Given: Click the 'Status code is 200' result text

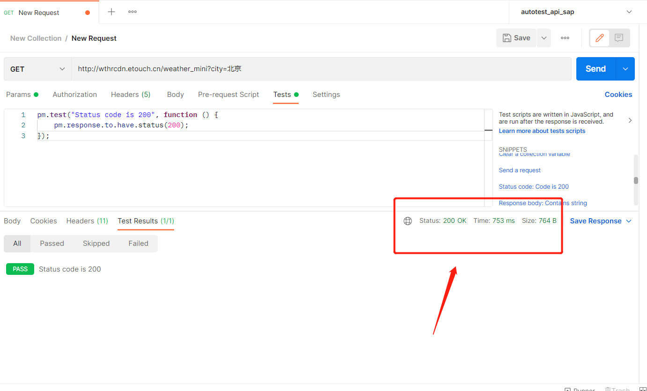Looking at the screenshot, I should [x=70, y=269].
